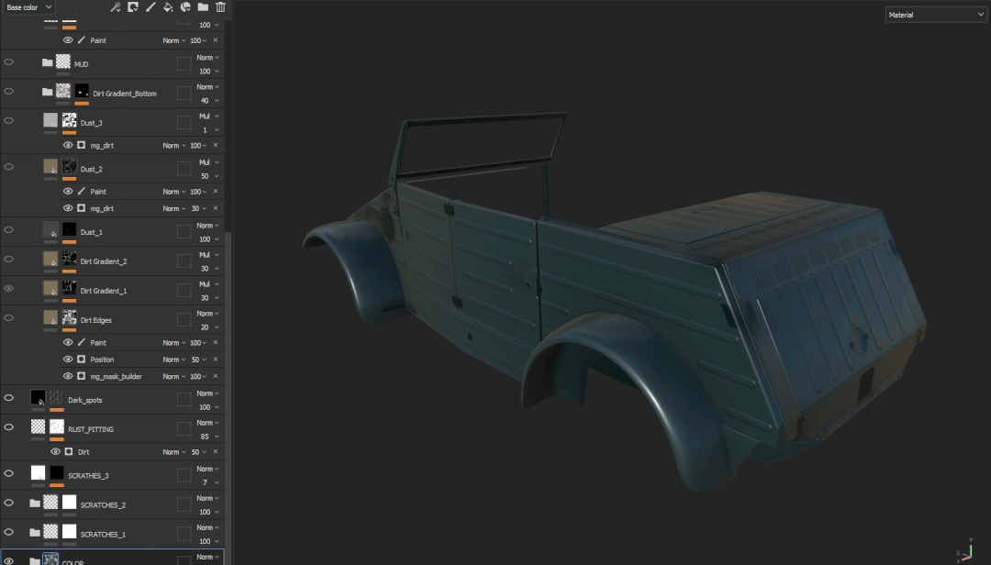Select the Dust_3 mask thumbnail
991x565 pixels.
[70, 120]
